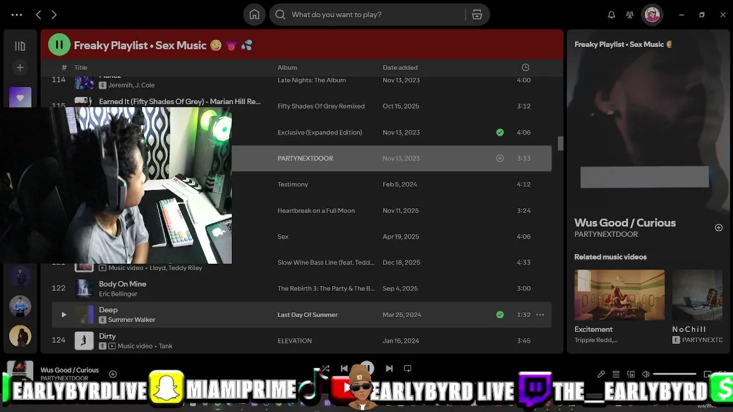Open artist Jeremih on row 114
Viewport: 733px width, 412px height.
click(x=119, y=85)
